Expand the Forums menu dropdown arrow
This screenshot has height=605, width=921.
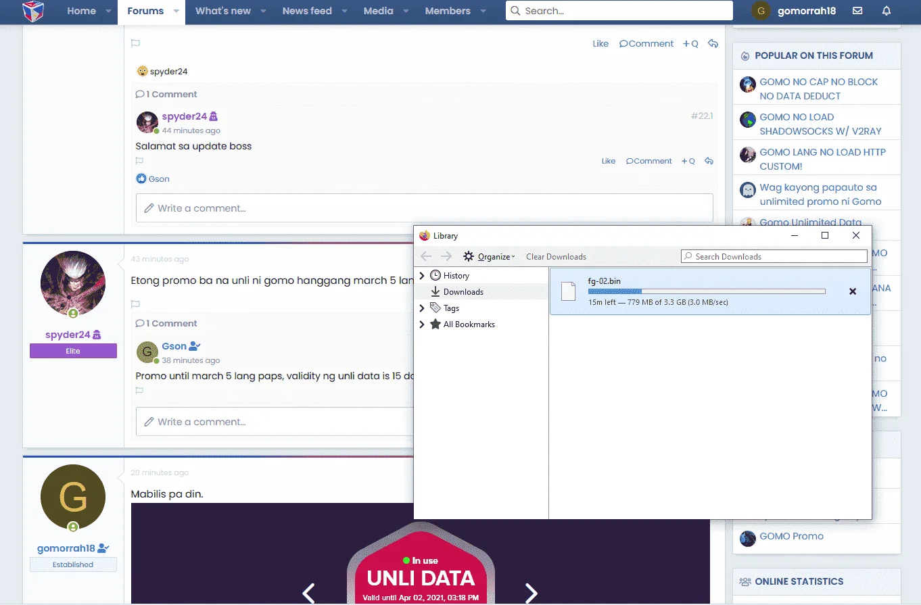point(176,11)
